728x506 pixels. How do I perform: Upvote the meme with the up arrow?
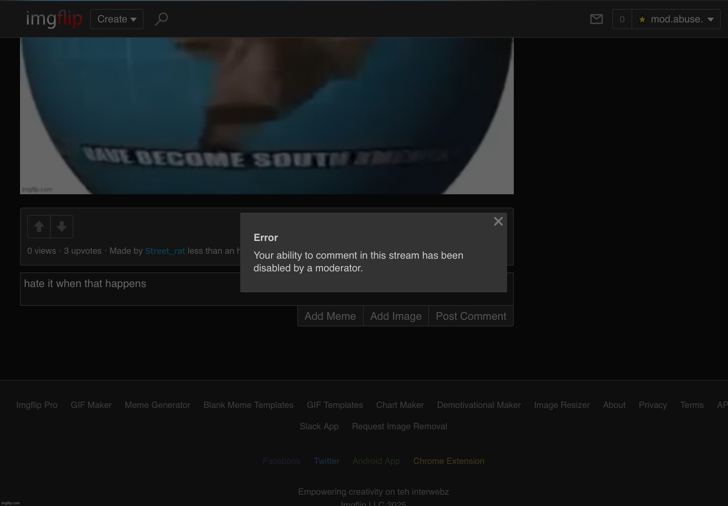click(x=39, y=226)
